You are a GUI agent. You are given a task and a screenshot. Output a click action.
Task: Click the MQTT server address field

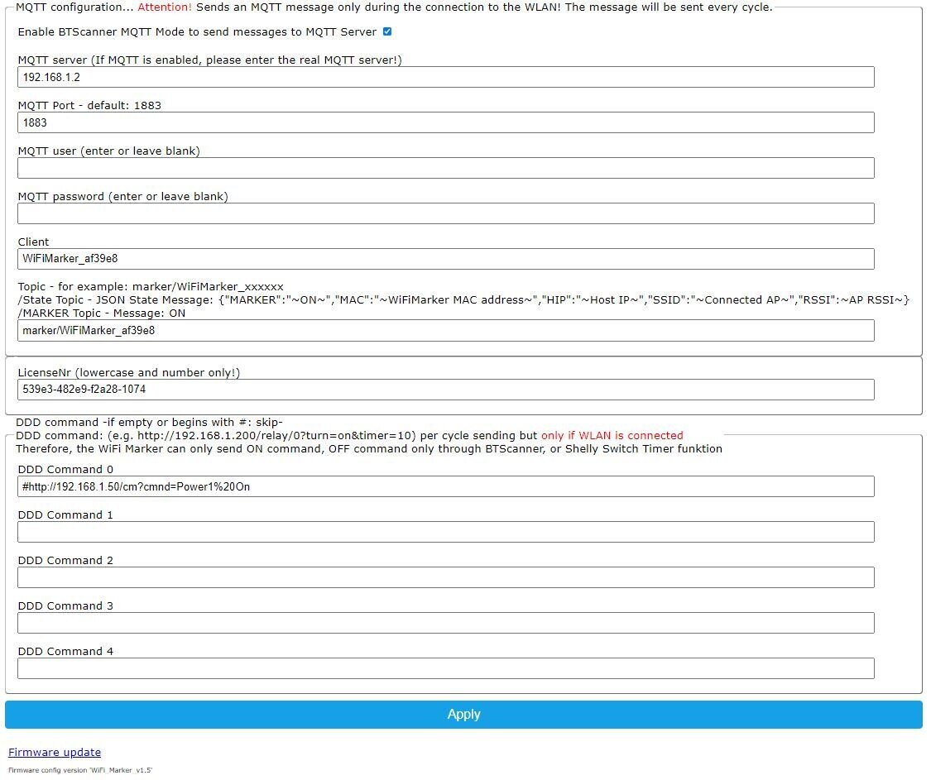(445, 77)
